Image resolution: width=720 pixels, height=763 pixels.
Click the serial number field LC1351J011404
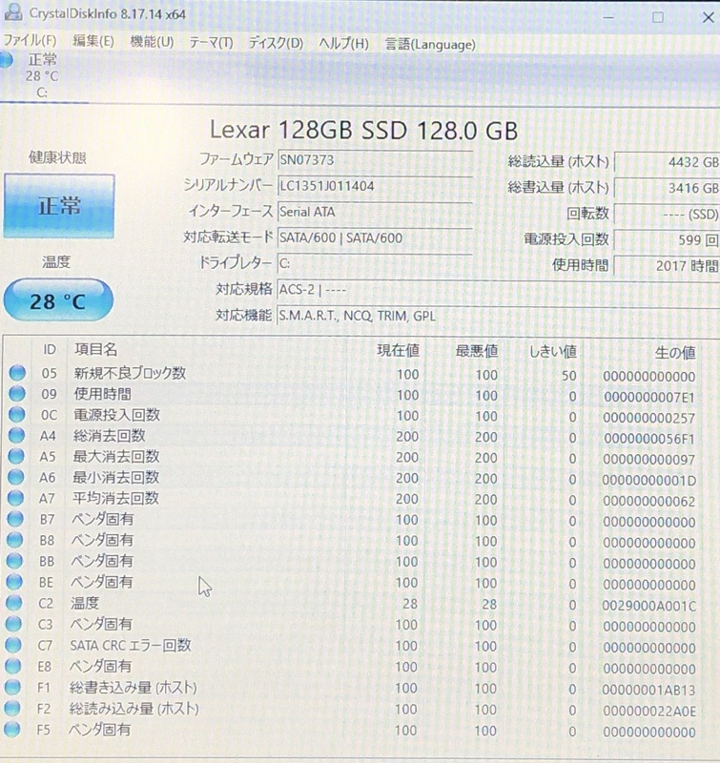coord(375,186)
